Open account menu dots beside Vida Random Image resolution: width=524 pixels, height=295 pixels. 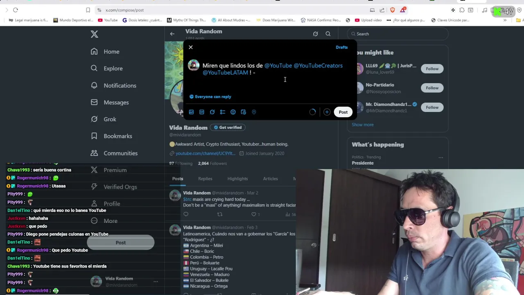156,281
